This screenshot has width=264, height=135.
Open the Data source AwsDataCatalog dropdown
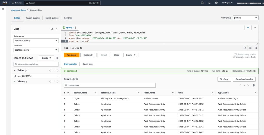point(36,41)
